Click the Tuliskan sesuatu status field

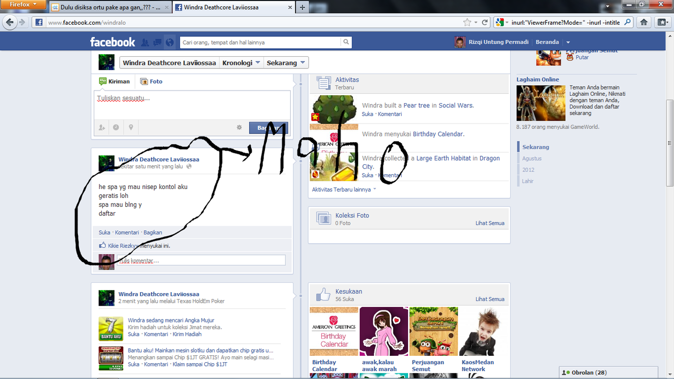point(192,105)
